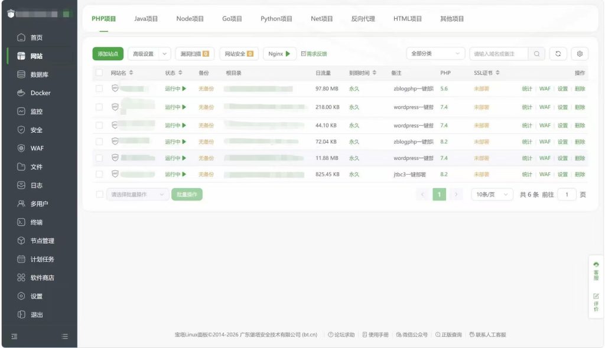Image resolution: width=605 pixels, height=348 pixels.
Task: Toggle the select-all checkbox in table header
Action: click(x=99, y=73)
